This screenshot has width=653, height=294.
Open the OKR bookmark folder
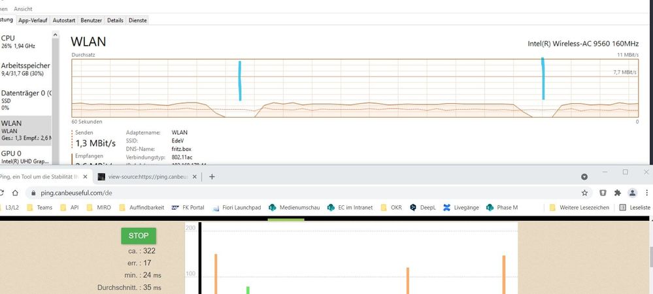[392, 207]
